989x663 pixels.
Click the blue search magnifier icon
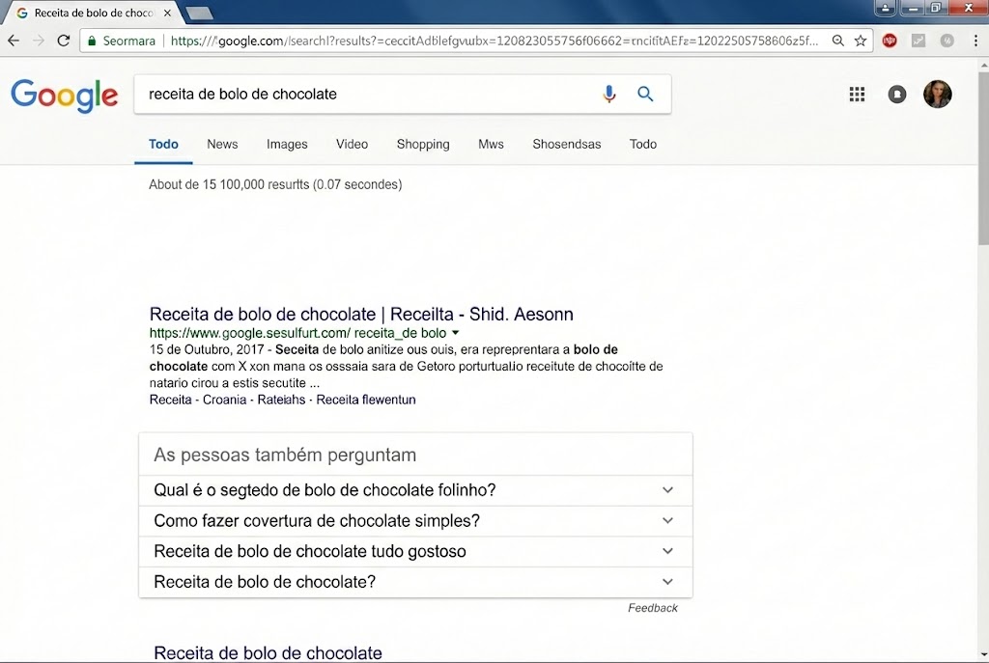coord(645,94)
